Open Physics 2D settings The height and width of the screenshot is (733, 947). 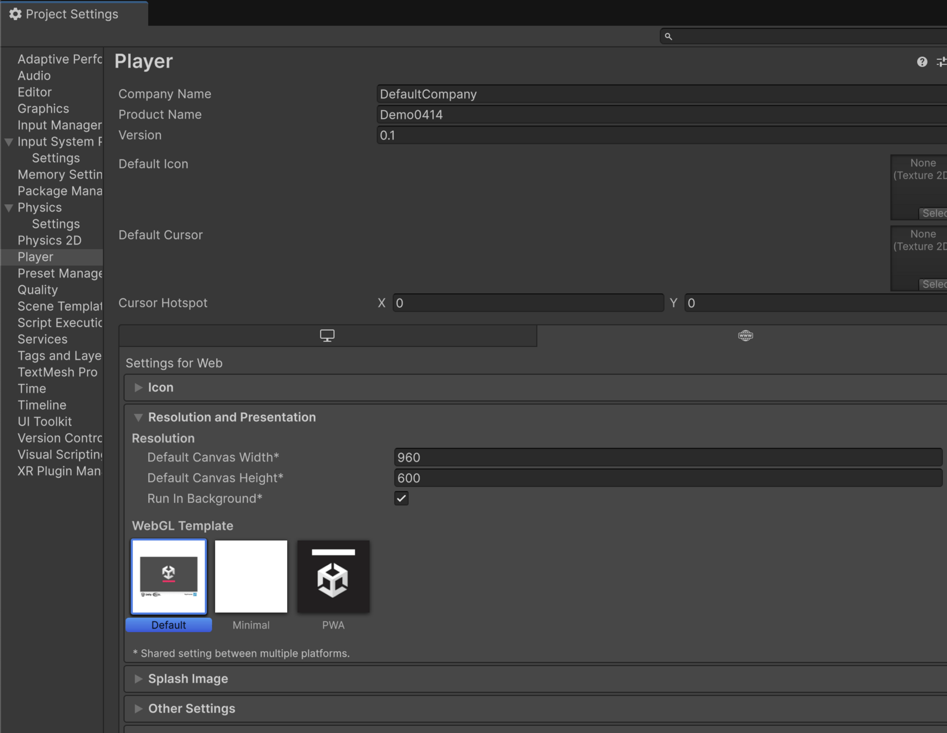click(x=49, y=241)
